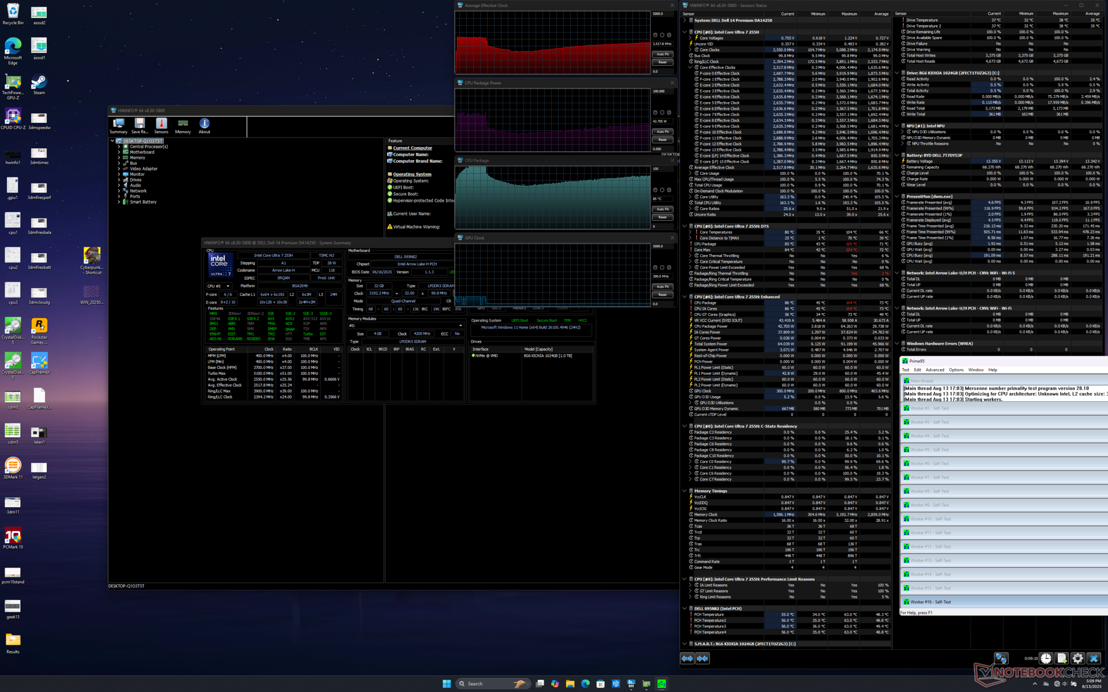Click Auto Fit in Average Effective Clock graph
Screen dimensions: 1108x692
click(662, 54)
